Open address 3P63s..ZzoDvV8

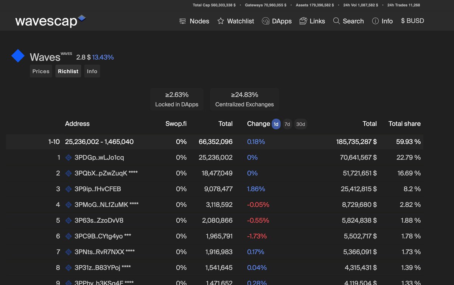pos(99,220)
